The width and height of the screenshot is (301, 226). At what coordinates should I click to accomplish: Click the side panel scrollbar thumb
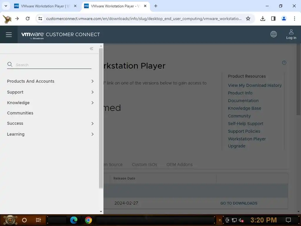coord(101,118)
